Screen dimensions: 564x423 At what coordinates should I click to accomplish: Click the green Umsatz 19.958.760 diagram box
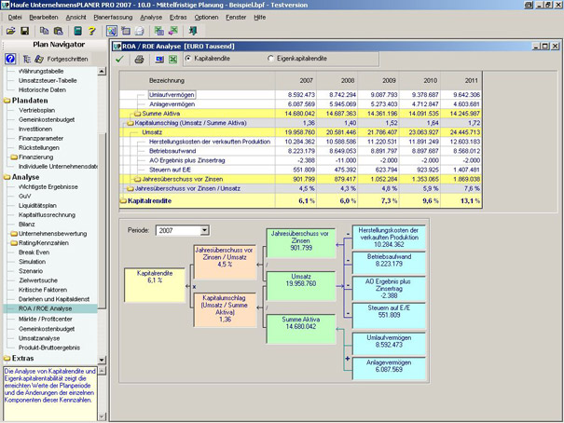click(x=301, y=286)
